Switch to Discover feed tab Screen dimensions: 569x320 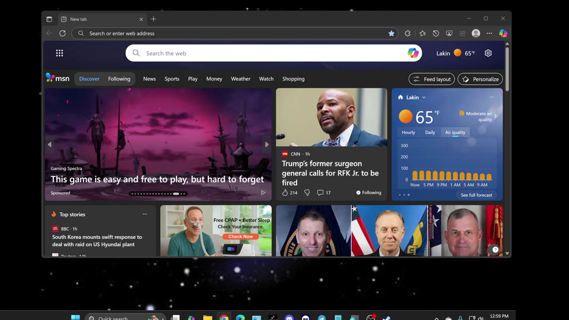(x=89, y=79)
